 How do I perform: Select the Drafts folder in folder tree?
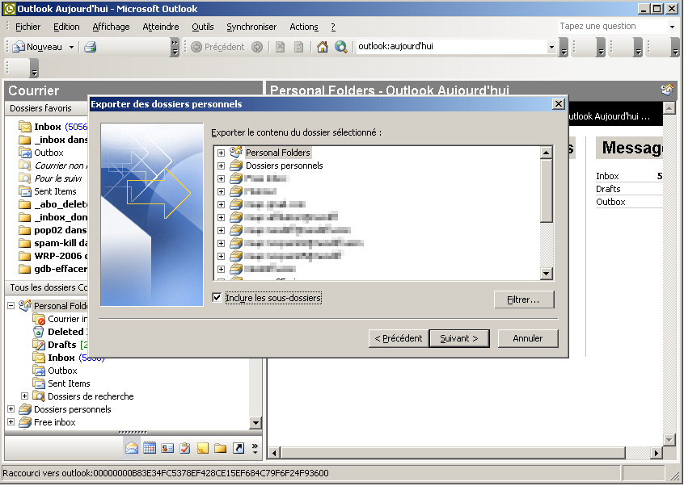click(62, 345)
